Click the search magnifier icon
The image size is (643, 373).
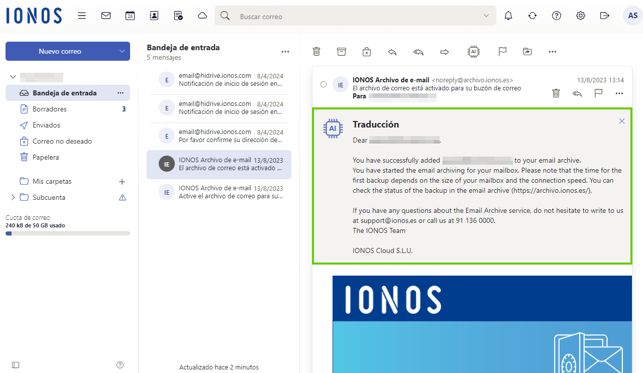tap(225, 16)
